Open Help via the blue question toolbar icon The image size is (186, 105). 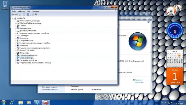pos(28,15)
